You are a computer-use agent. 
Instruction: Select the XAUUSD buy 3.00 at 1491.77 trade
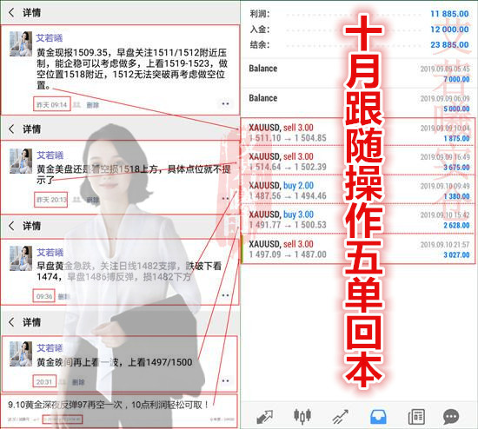tap(358, 219)
